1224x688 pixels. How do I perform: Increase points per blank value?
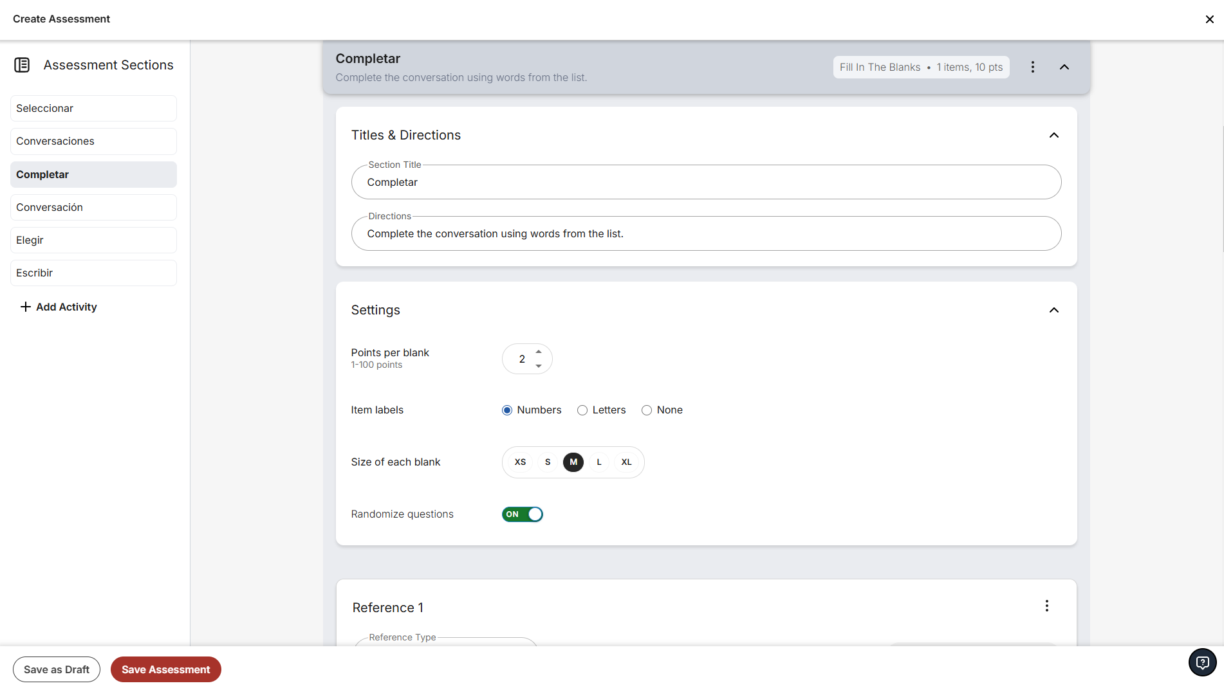[x=539, y=352]
